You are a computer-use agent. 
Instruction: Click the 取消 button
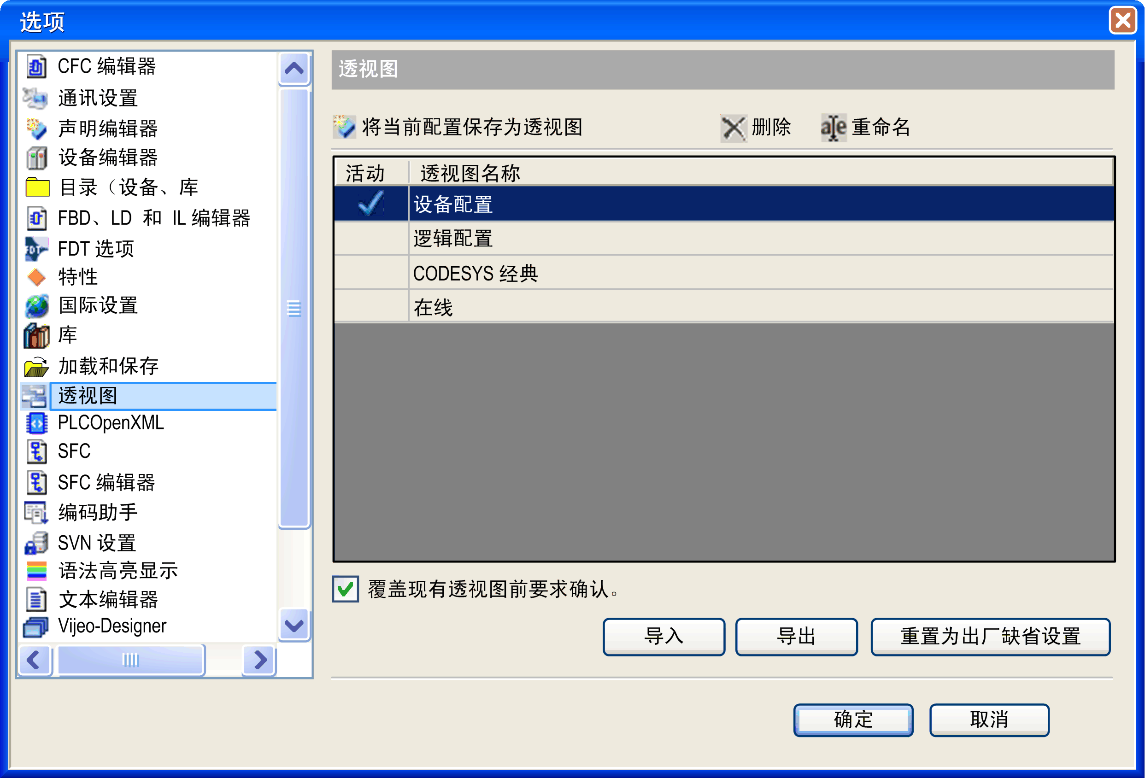(x=989, y=720)
